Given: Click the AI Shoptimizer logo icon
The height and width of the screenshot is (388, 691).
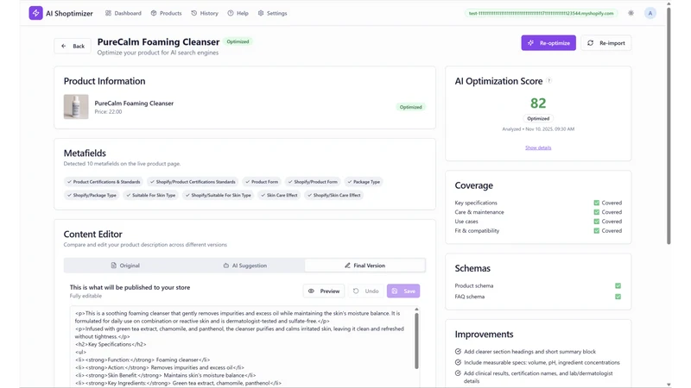Looking at the screenshot, I should click(x=35, y=13).
